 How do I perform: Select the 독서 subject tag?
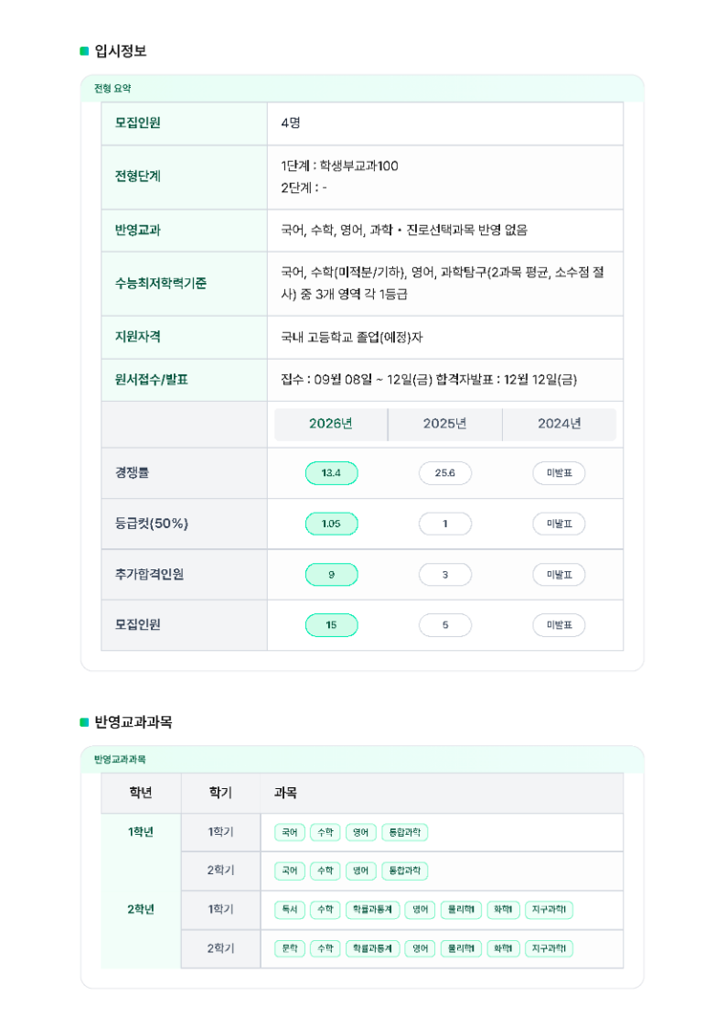coord(290,910)
